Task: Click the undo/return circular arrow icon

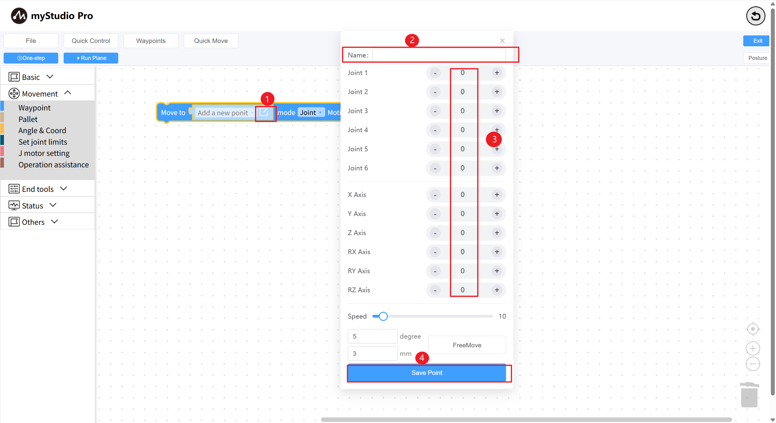Action: [x=755, y=16]
